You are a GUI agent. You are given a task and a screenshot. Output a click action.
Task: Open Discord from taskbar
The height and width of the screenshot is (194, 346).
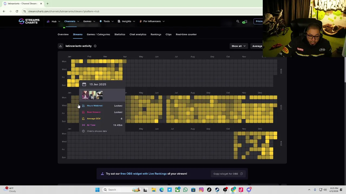click(x=249, y=190)
